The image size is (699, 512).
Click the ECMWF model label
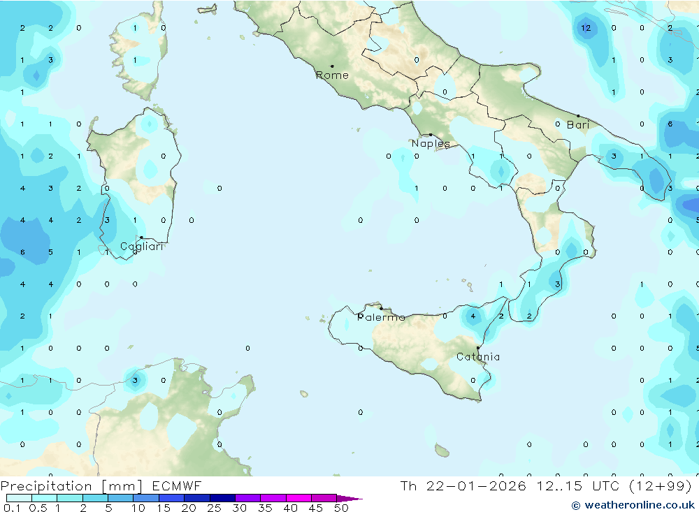pyautogui.click(x=177, y=485)
